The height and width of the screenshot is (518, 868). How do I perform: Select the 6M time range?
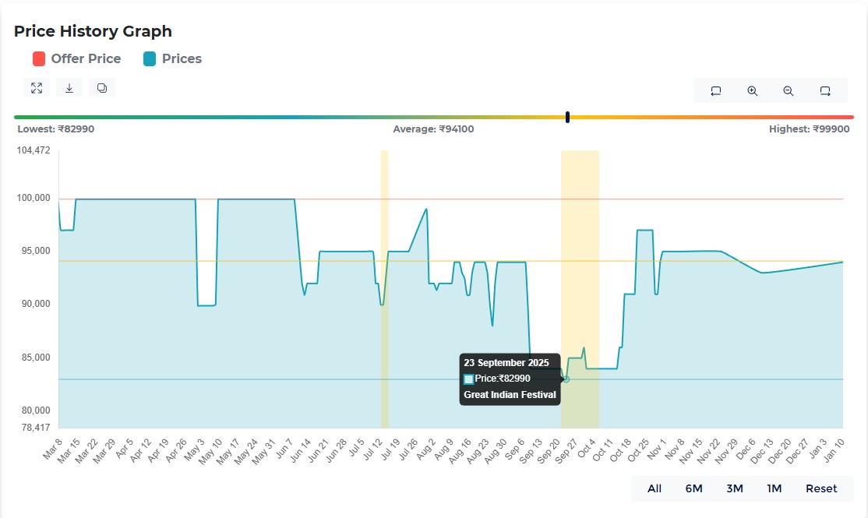point(693,488)
